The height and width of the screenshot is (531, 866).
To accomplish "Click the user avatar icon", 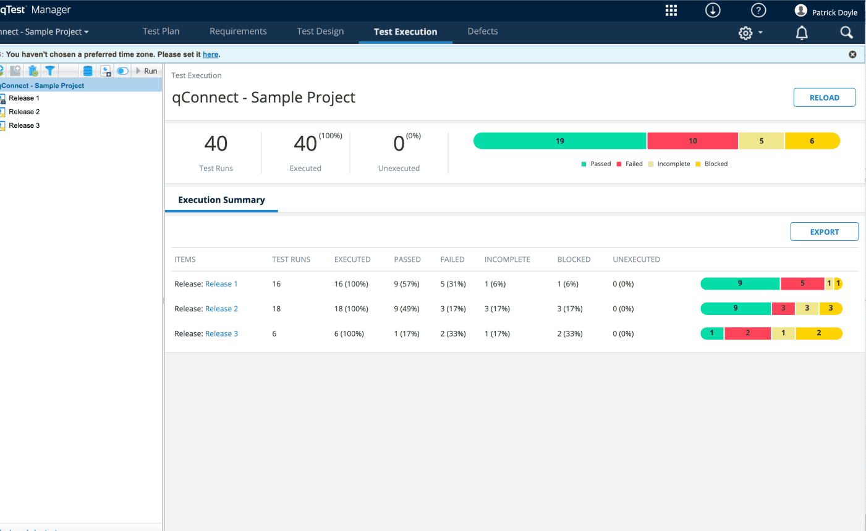I will click(x=801, y=10).
